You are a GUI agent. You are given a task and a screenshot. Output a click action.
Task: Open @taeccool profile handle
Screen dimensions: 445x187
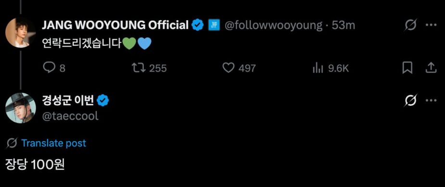tap(70, 116)
